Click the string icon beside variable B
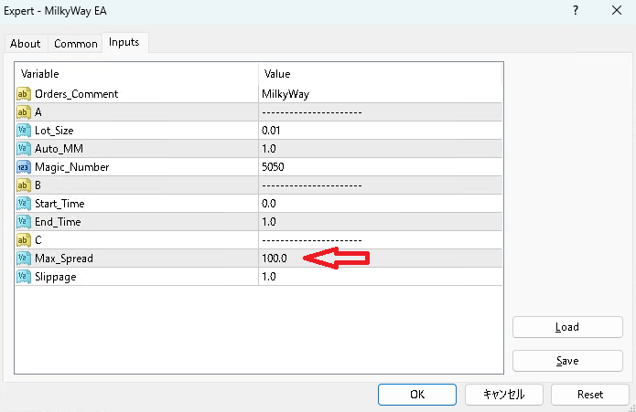The width and height of the screenshot is (636, 412). click(x=24, y=185)
